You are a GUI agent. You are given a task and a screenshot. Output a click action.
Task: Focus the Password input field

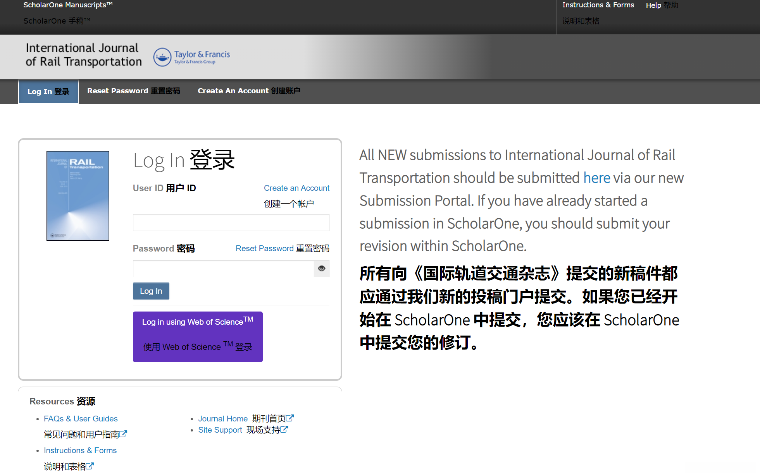coord(223,269)
